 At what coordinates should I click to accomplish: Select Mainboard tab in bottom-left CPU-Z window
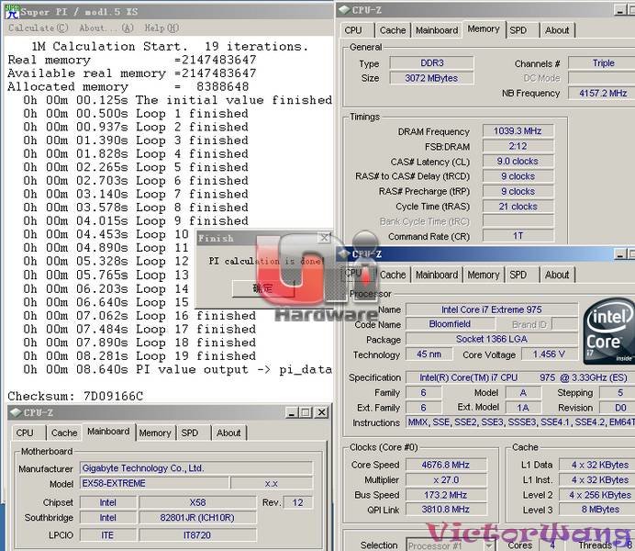coord(108,432)
